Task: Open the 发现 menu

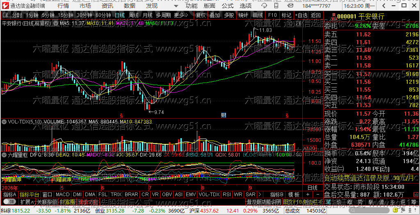Action: [152, 6]
